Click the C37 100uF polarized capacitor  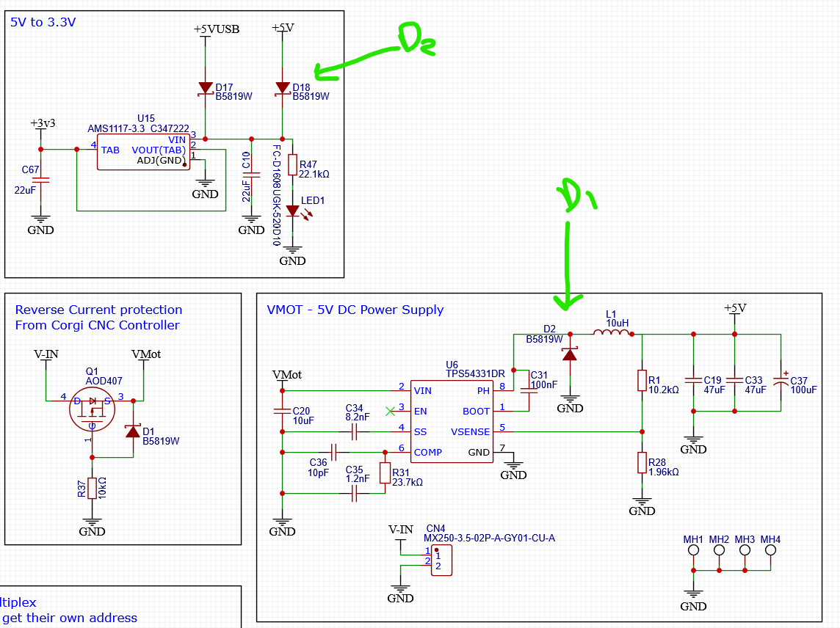781,381
